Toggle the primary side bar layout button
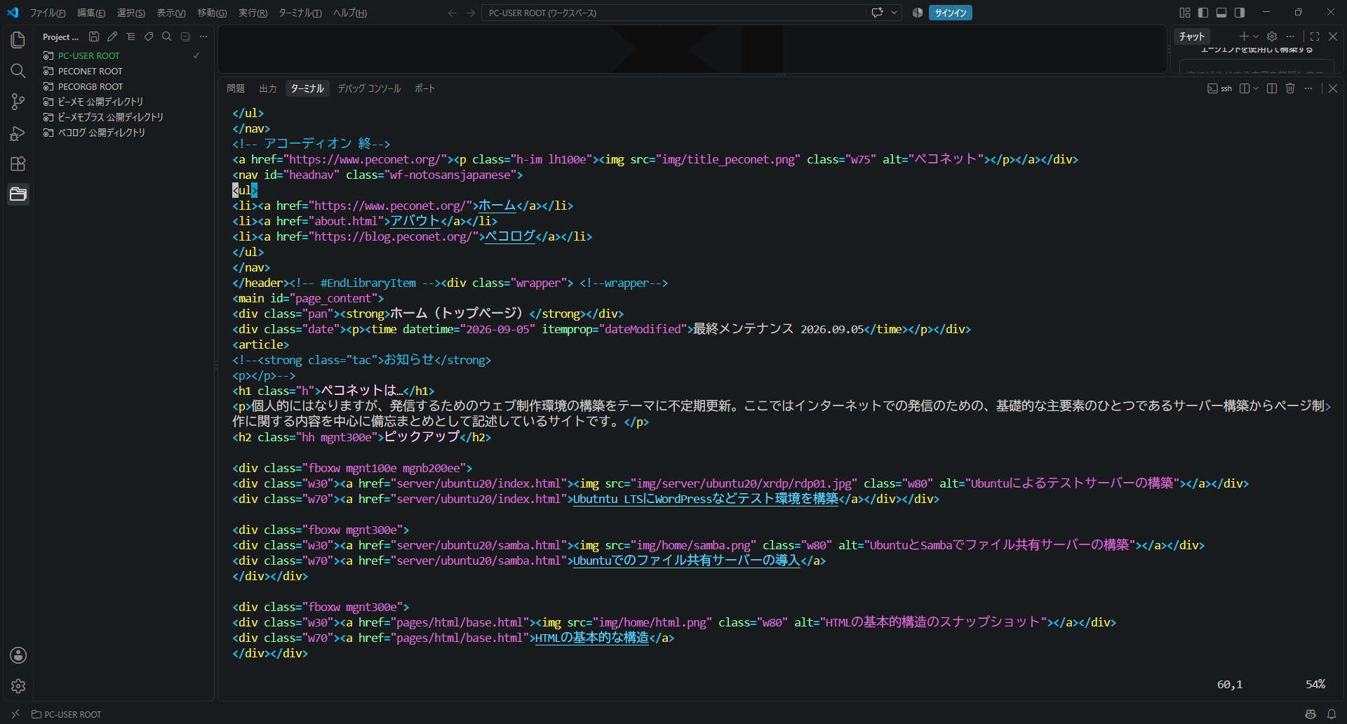This screenshot has width=1347, height=724. [1203, 13]
